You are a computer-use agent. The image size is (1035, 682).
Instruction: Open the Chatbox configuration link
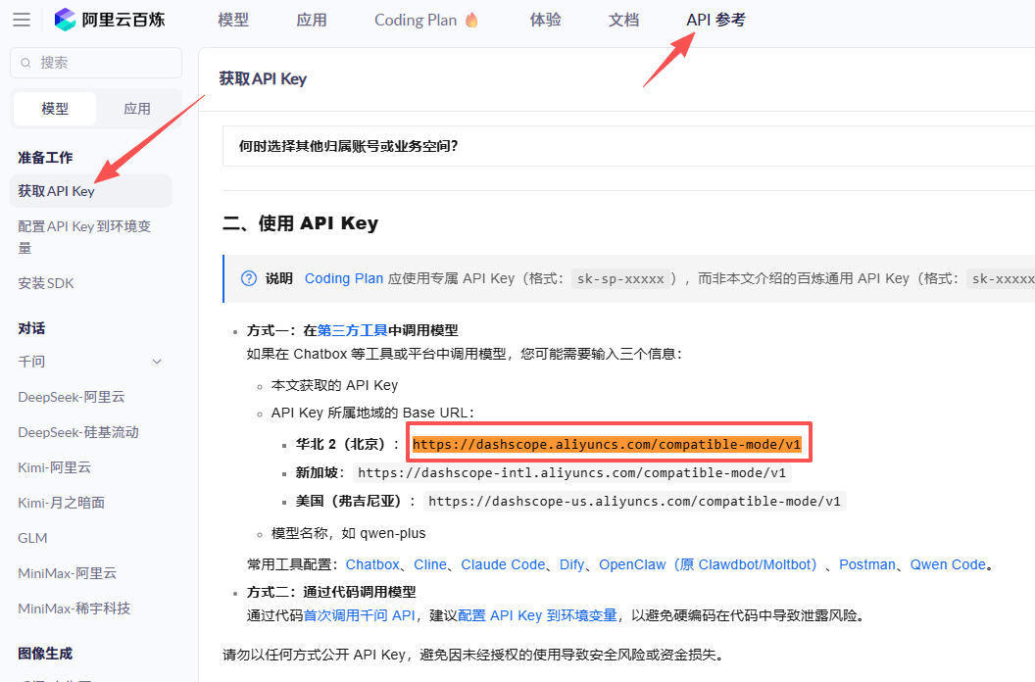click(x=373, y=564)
